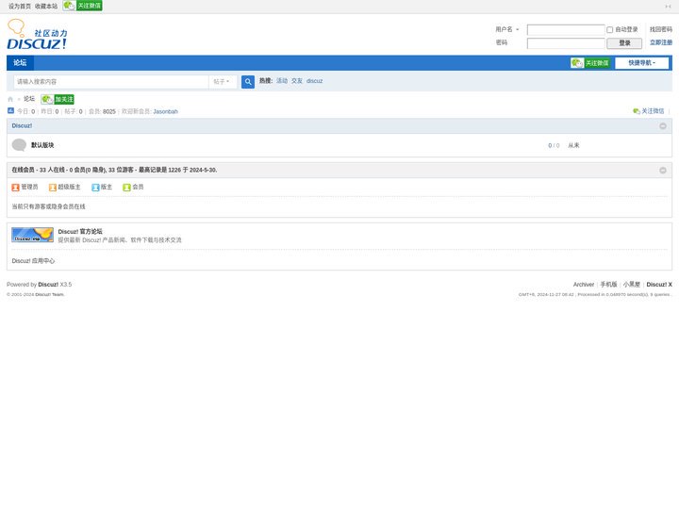Click the Discuz! logo in the header
Viewport: 679px width, 509px height.
pyautogui.click(x=37, y=36)
